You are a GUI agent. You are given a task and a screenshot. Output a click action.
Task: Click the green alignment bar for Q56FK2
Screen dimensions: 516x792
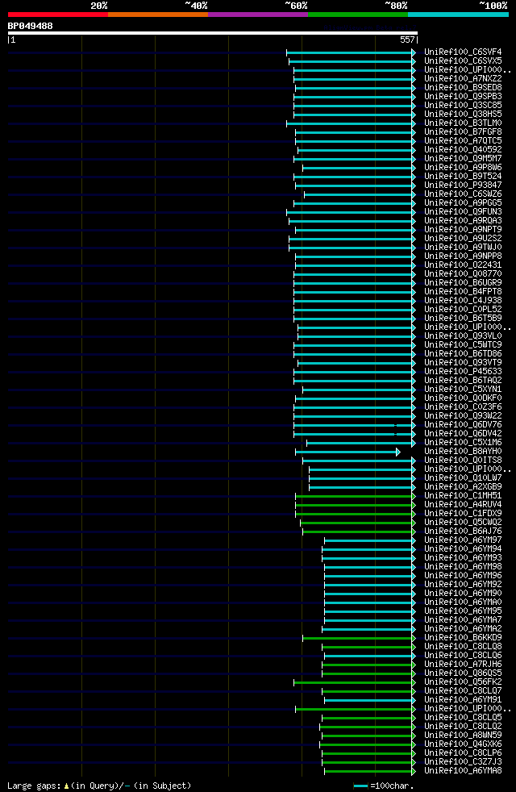point(355,683)
